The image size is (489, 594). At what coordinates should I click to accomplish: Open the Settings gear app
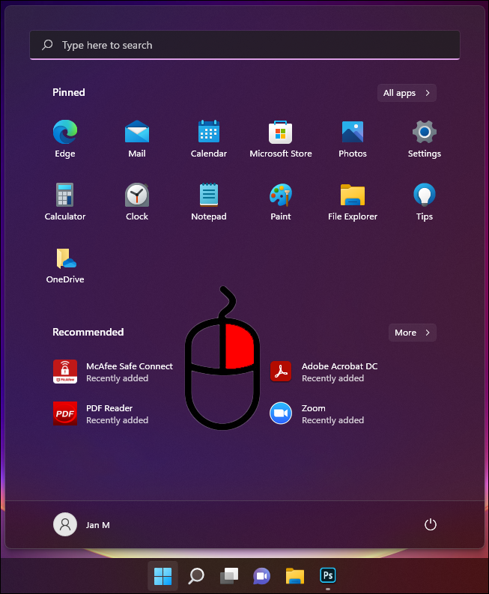pyautogui.click(x=425, y=139)
